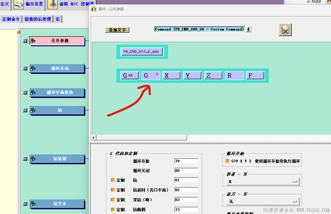Enable the 定制 checkbox for 钻
Image resolution: width=331 pixels, height=214 pixels.
114,180
